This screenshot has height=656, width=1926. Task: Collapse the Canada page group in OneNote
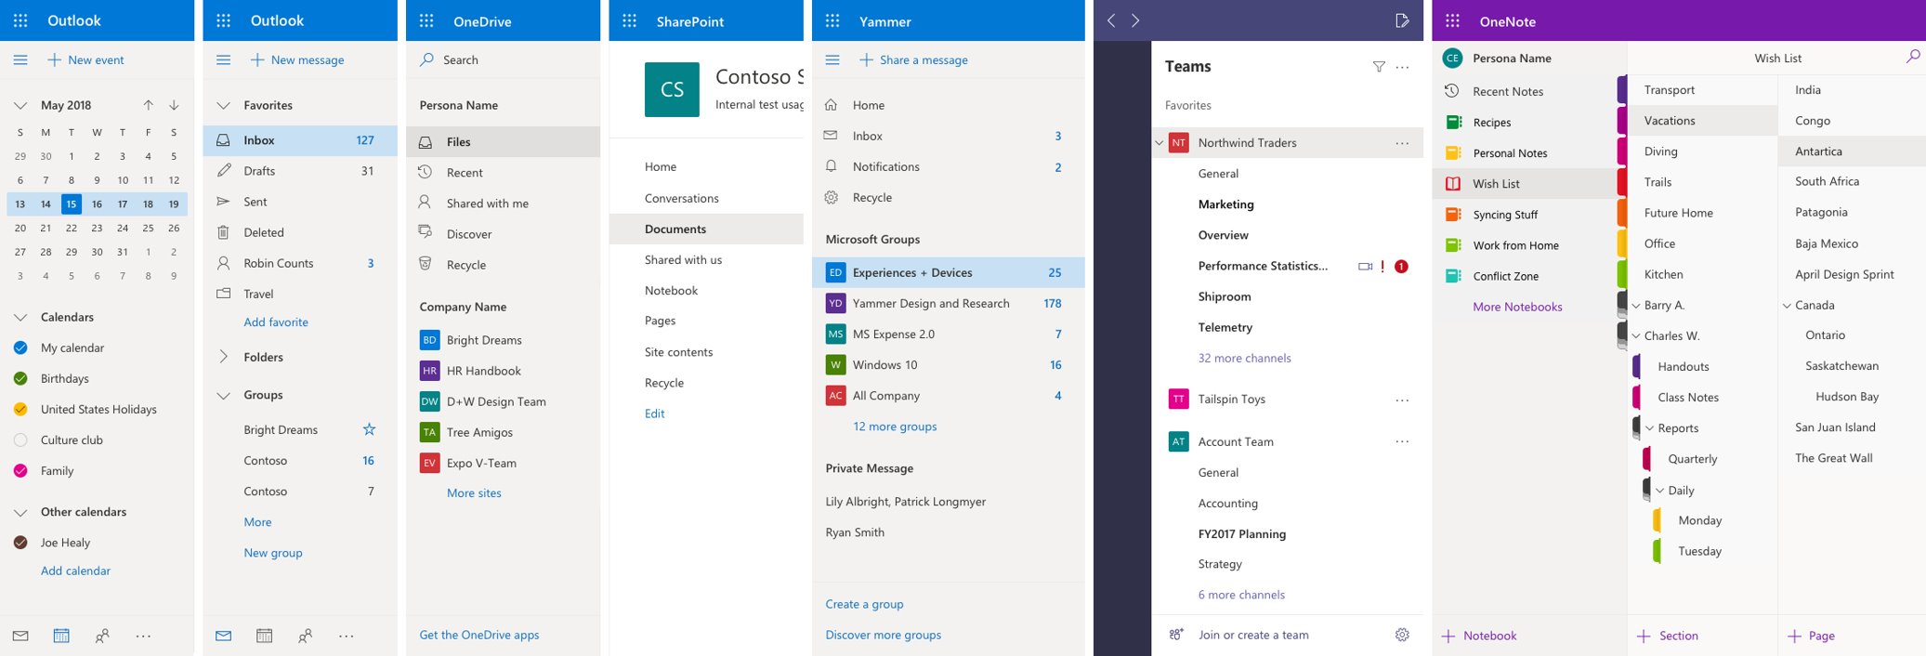click(x=1787, y=305)
